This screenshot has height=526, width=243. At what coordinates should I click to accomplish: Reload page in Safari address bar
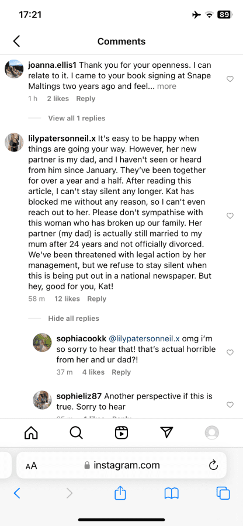(213, 465)
